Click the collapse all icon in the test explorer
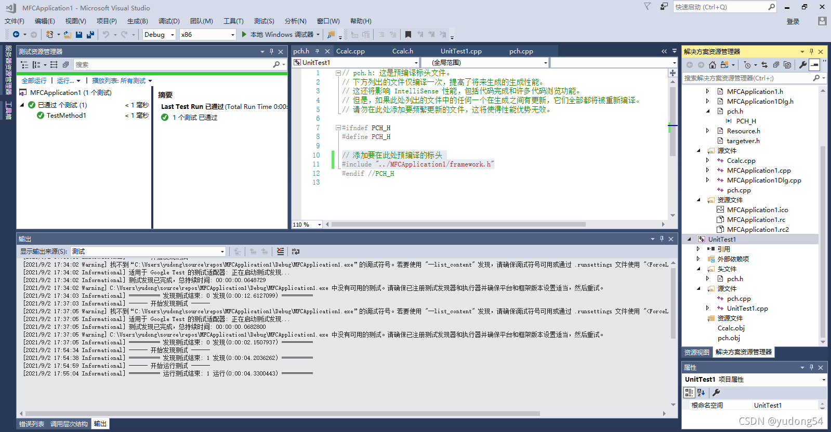This screenshot has height=432, width=831. pyautogui.click(x=65, y=65)
